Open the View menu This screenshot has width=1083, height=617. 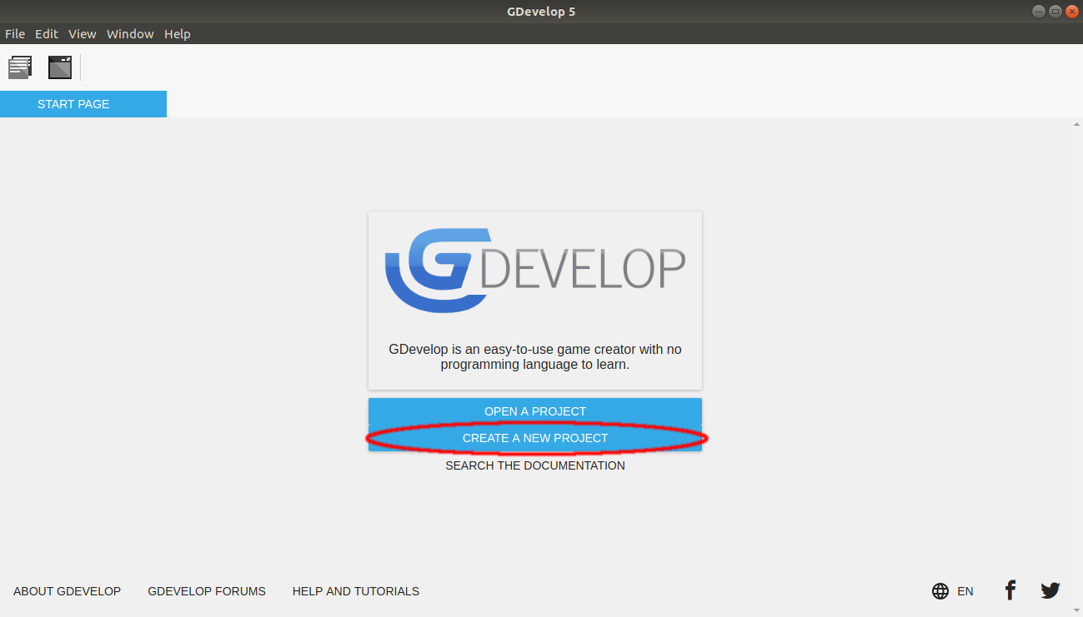[83, 34]
